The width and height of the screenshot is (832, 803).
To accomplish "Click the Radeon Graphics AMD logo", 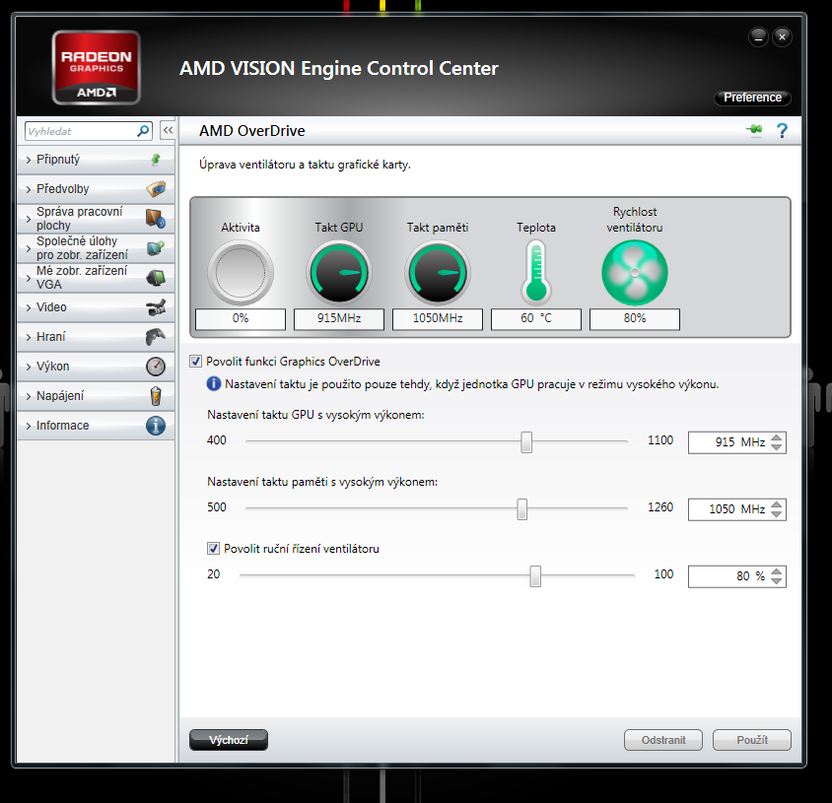I will click(x=96, y=67).
